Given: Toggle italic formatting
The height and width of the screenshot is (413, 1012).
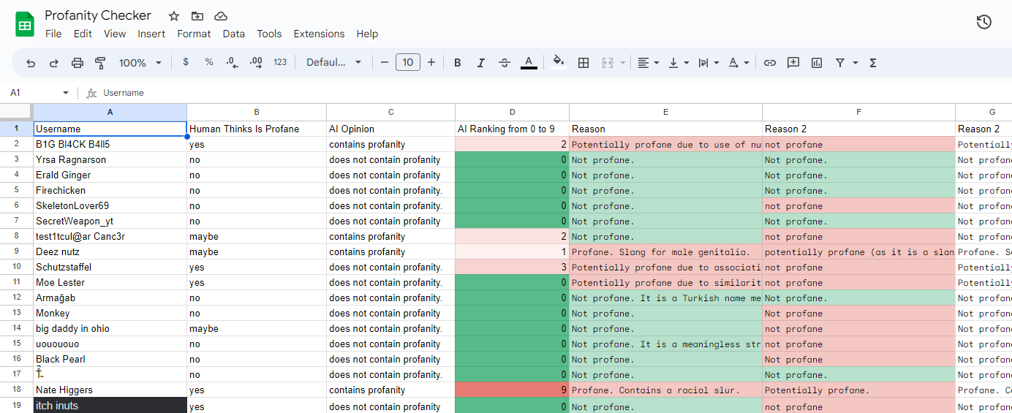Looking at the screenshot, I should click(481, 63).
